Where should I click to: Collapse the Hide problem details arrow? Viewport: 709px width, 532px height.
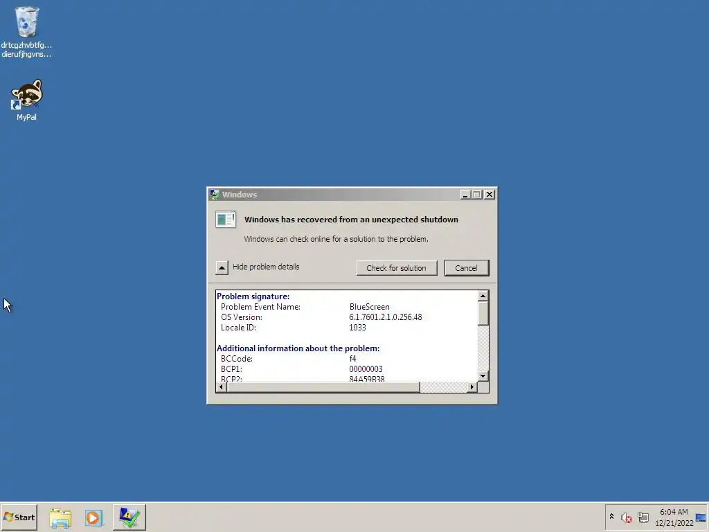point(222,267)
